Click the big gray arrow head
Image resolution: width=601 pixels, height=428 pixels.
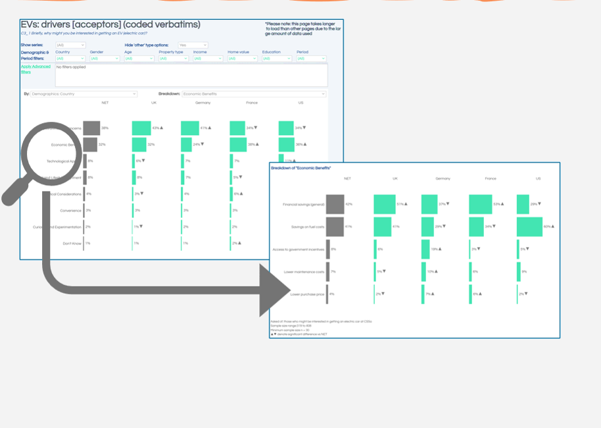(274, 289)
